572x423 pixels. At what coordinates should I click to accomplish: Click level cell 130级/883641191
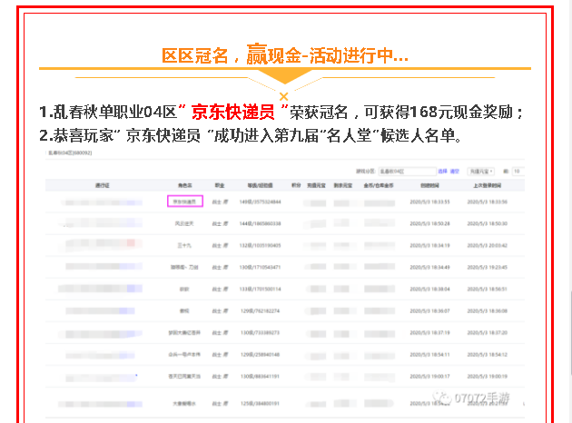260,377
